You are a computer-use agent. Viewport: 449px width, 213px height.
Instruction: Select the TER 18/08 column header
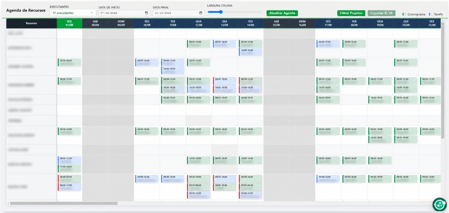click(x=354, y=23)
